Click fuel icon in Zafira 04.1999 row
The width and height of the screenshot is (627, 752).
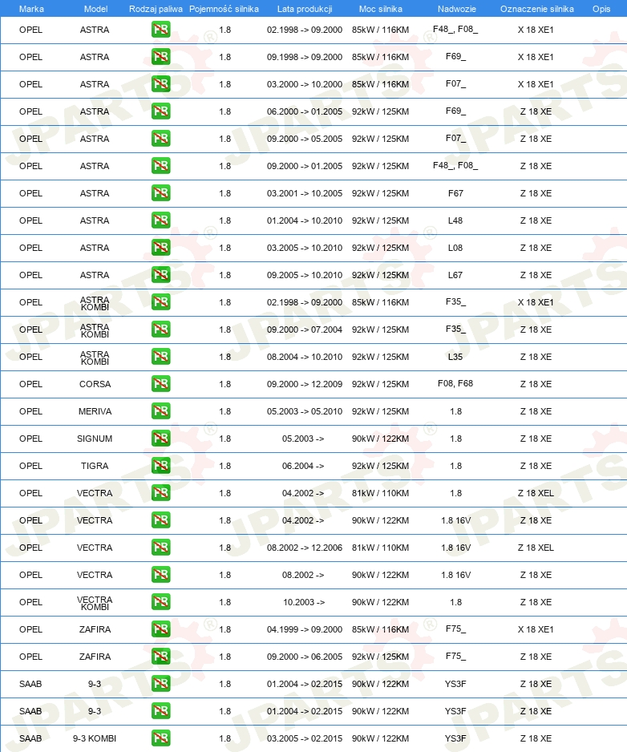coord(160,629)
